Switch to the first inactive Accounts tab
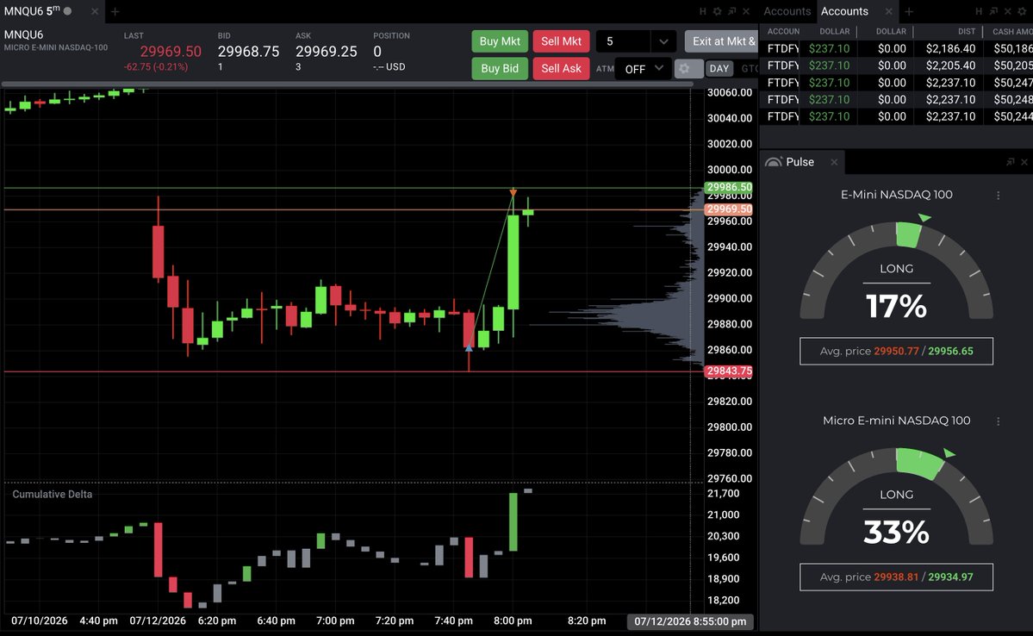The width and height of the screenshot is (1033, 636). tap(787, 11)
